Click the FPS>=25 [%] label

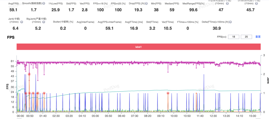(118, 3)
